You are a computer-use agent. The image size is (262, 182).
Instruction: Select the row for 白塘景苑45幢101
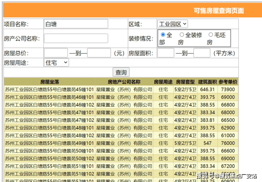click(x=50, y=89)
